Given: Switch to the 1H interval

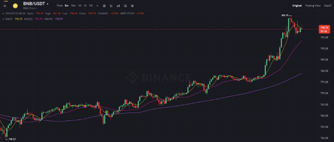Looking at the screenshot, I should coord(80,6).
